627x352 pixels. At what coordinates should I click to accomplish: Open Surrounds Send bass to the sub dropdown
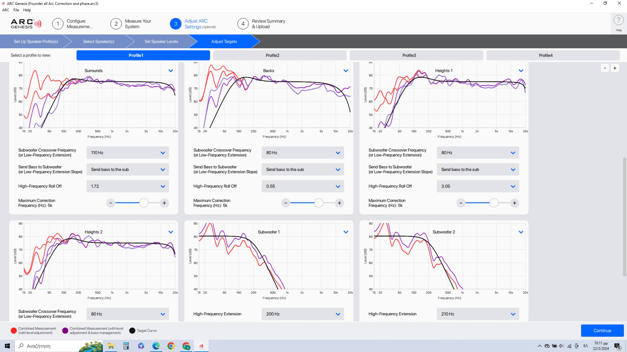[128, 169]
